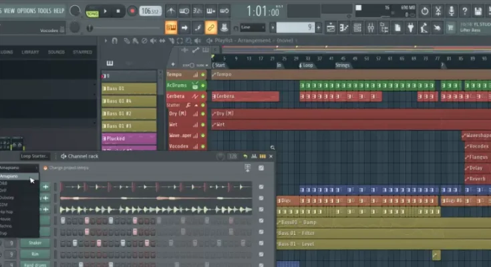The image size is (491, 267).
Task: Click the question mark help icon
Action: pos(466,11)
